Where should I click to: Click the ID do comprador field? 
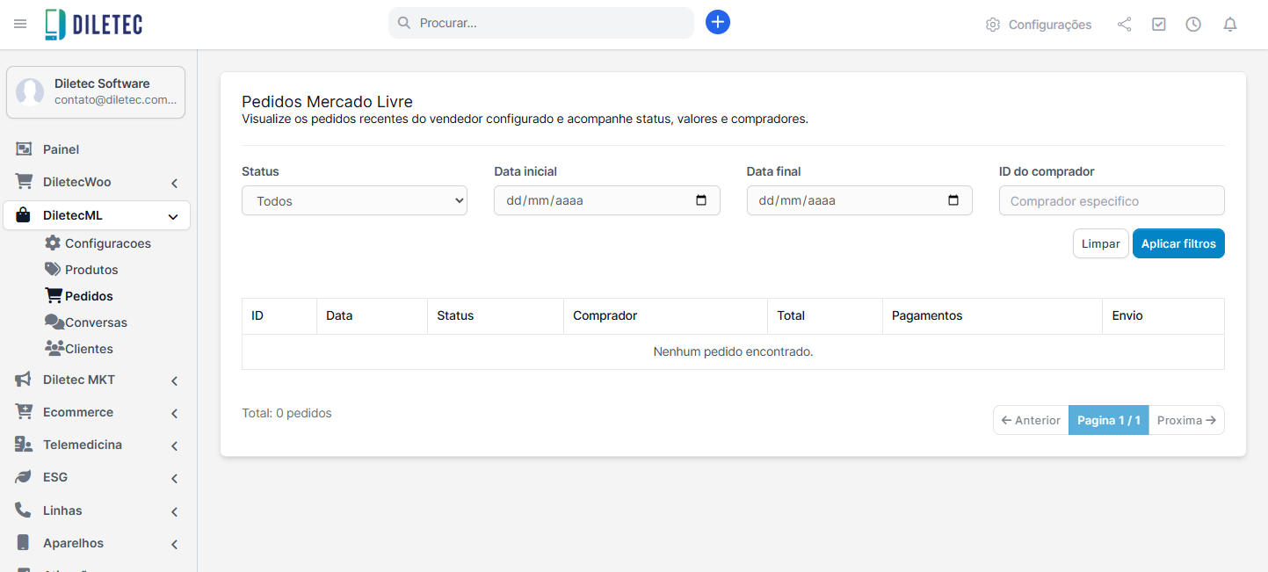click(x=1111, y=201)
